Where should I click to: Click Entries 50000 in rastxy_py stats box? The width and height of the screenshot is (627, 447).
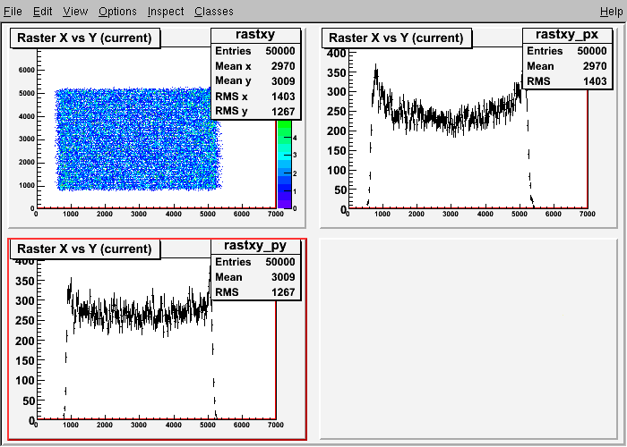coord(255,262)
